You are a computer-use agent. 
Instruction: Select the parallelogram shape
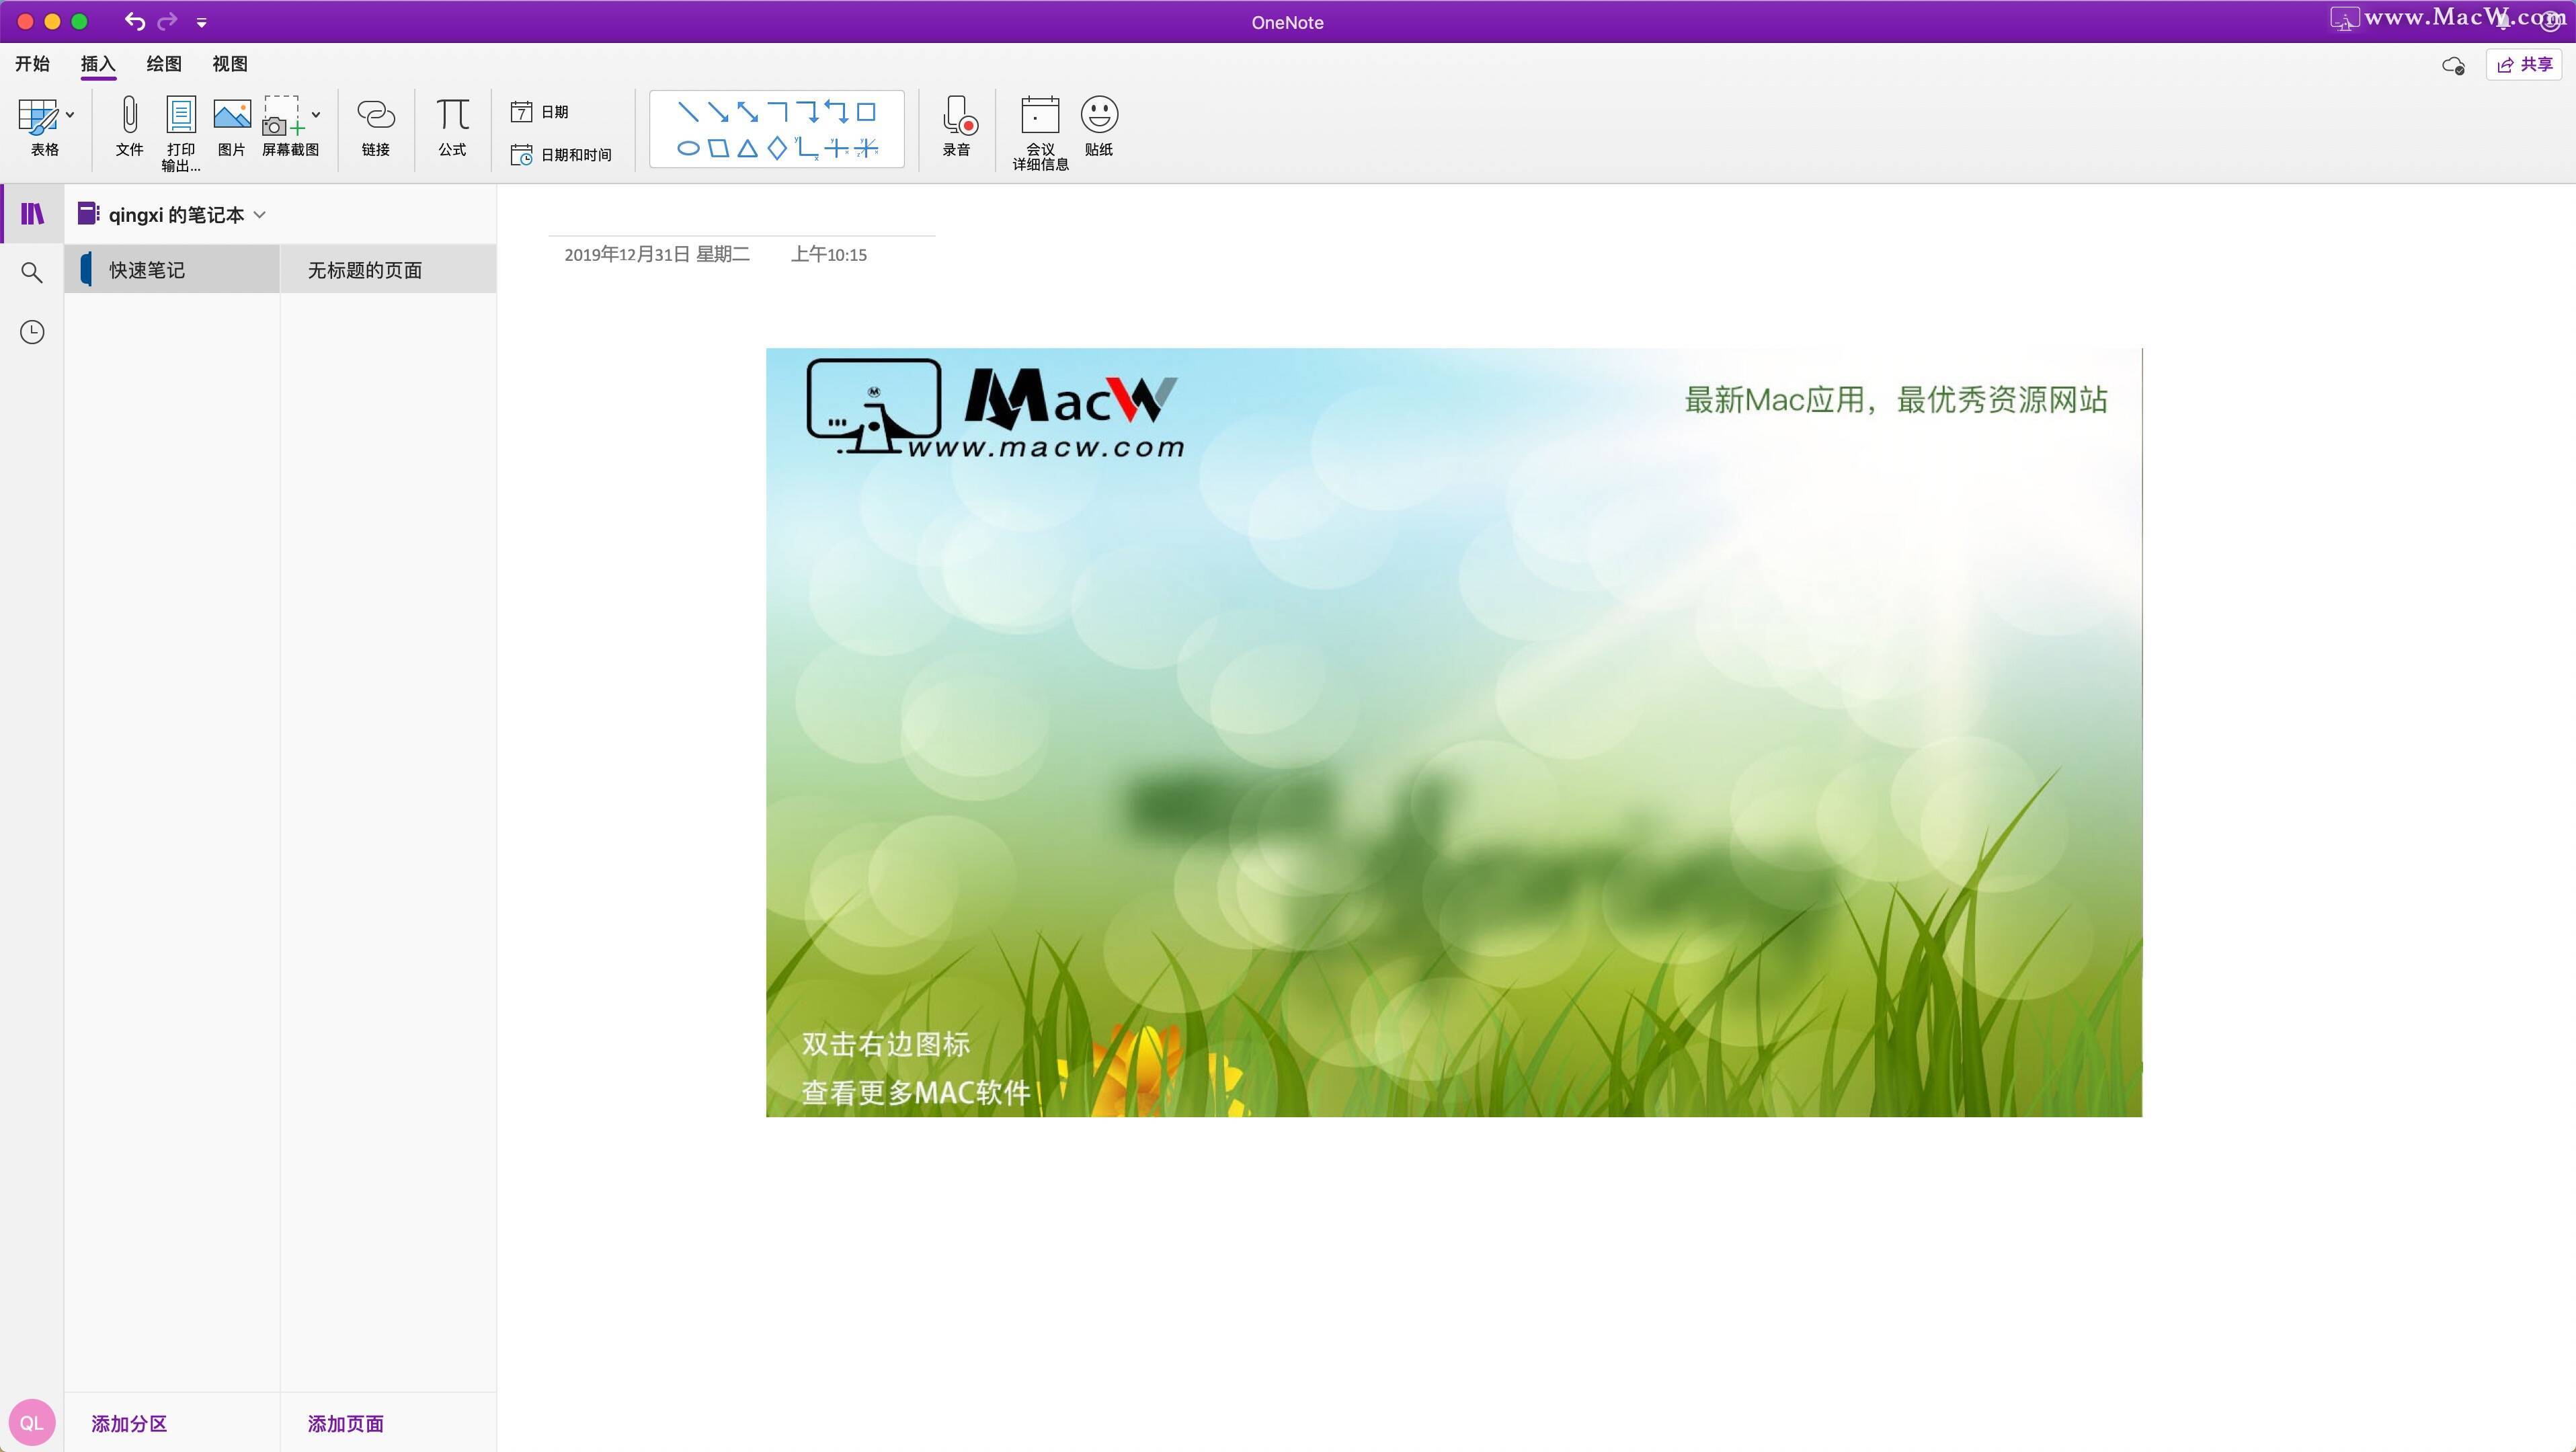pyautogui.click(x=718, y=149)
